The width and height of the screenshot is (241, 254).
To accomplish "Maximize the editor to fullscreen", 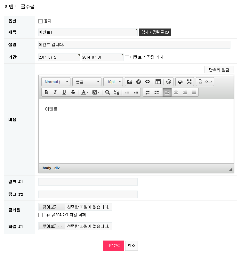I will pos(189,82).
